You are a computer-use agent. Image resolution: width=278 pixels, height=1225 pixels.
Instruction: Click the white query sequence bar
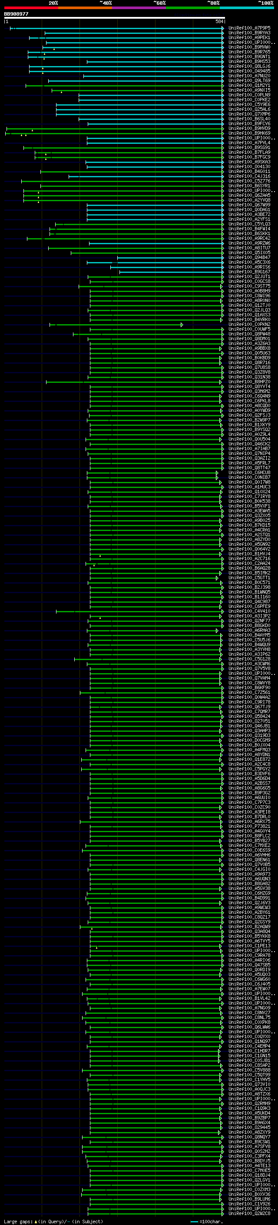[x=114, y=18]
